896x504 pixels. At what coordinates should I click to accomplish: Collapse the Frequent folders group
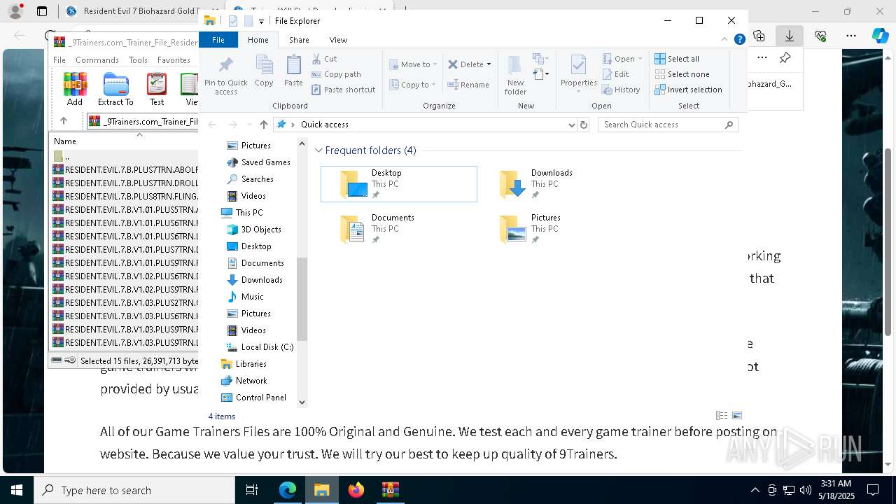coord(319,150)
